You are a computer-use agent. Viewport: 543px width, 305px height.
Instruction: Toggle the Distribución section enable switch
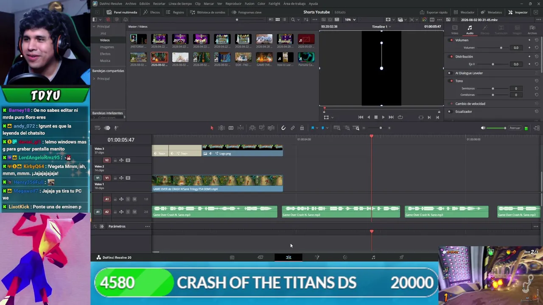click(451, 56)
